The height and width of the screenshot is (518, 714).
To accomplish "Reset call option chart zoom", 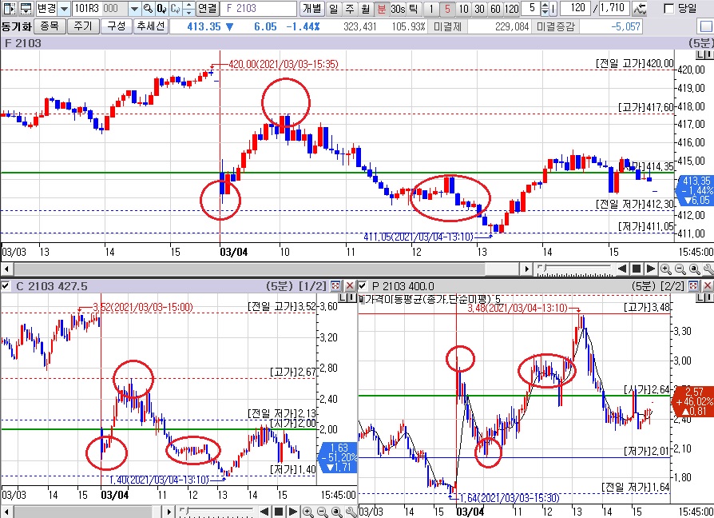I will point(337,512).
